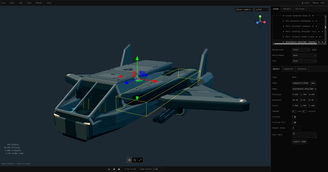The image size is (328, 172).
Task: Toggle the Shadow receive checkbox
Action: coord(304,111)
